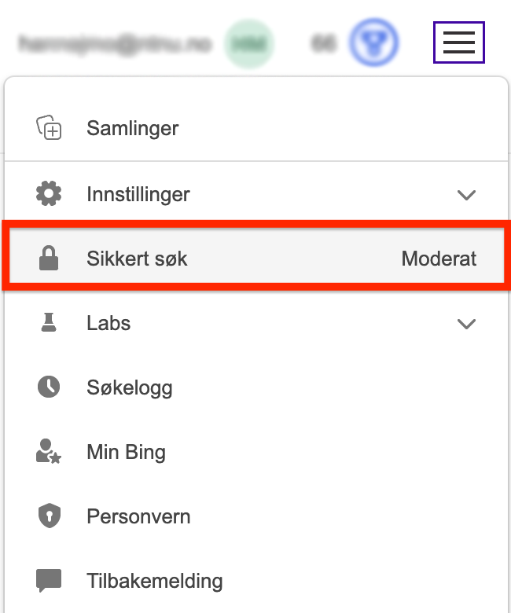
Task: Expand the Labs chevron arrow
Action: 466,323
